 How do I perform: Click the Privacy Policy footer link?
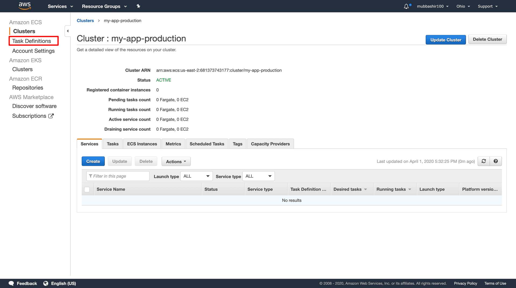click(x=465, y=283)
